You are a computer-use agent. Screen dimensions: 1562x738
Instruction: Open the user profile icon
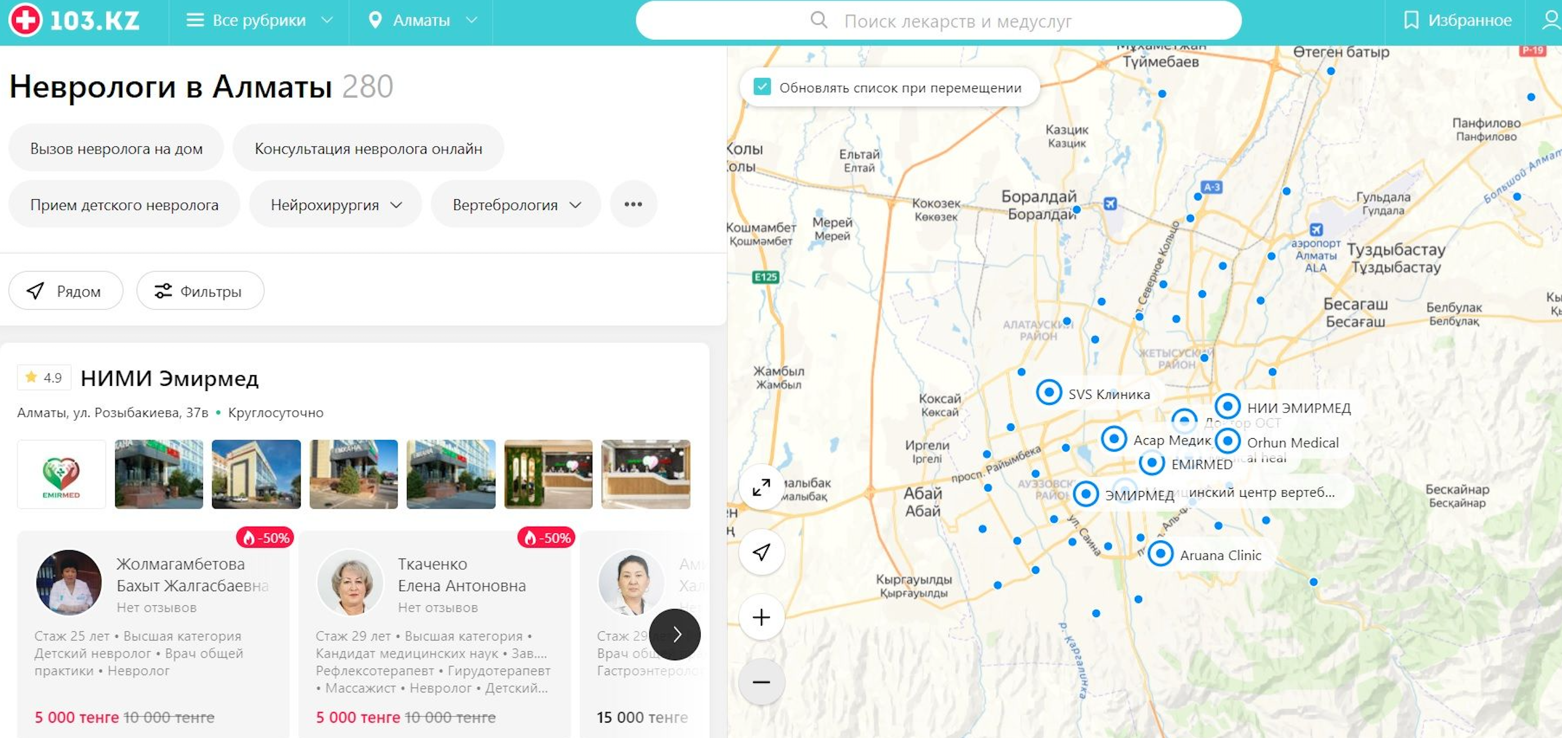pyautogui.click(x=1551, y=21)
